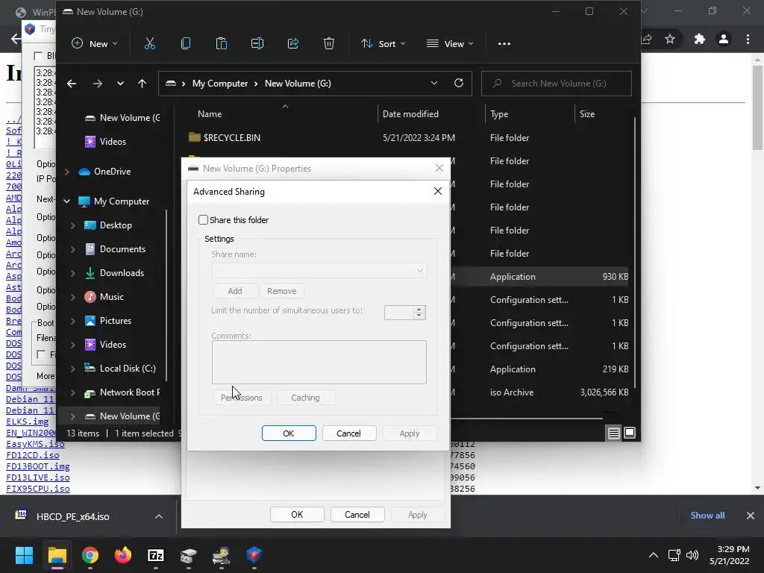Image resolution: width=764 pixels, height=573 pixels.
Task: Toggle the Bl checkbox in Tiny window
Action: [38, 56]
